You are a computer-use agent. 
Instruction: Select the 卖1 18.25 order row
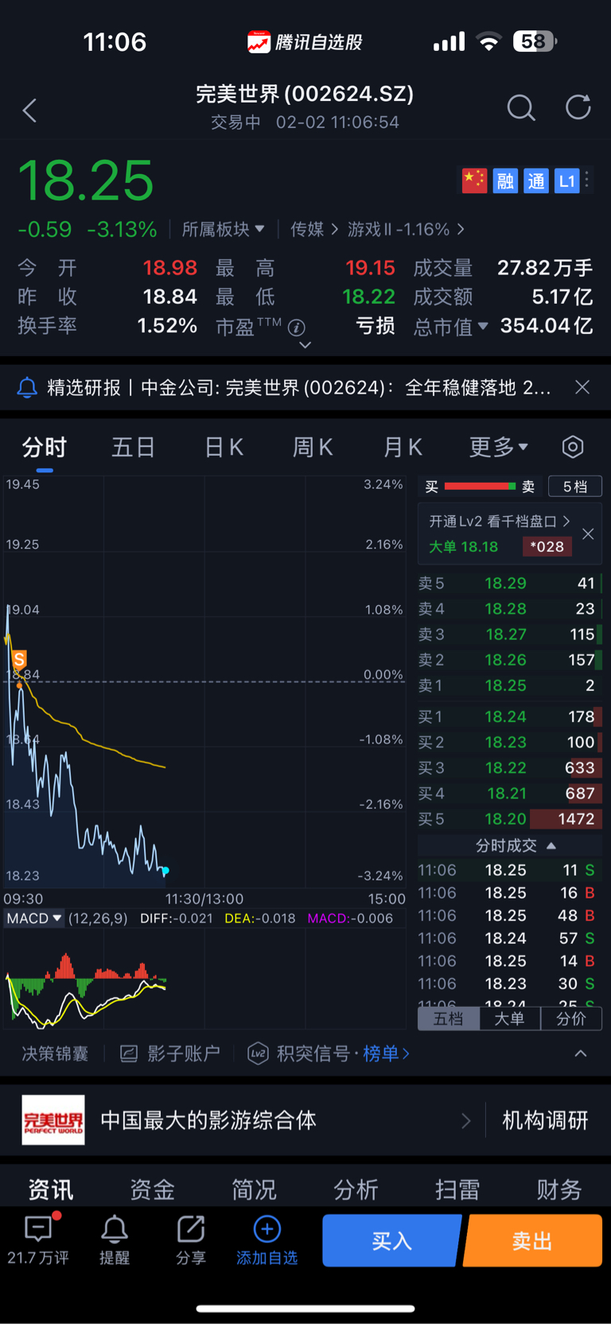pyautogui.click(x=509, y=685)
